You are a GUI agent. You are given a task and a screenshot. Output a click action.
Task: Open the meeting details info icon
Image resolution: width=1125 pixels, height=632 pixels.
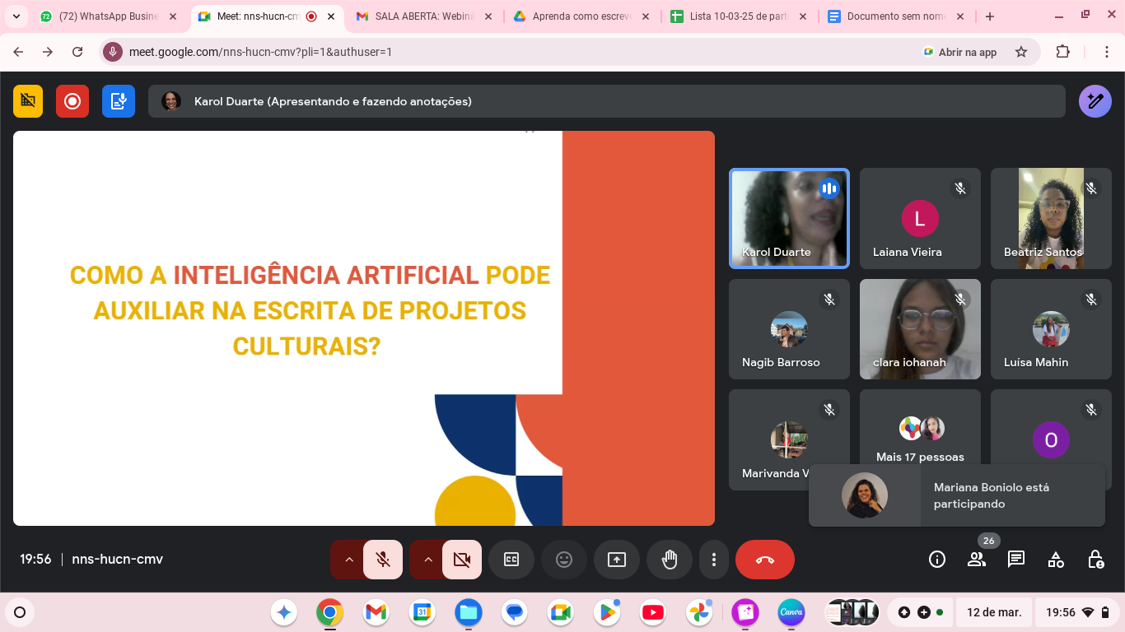(937, 560)
